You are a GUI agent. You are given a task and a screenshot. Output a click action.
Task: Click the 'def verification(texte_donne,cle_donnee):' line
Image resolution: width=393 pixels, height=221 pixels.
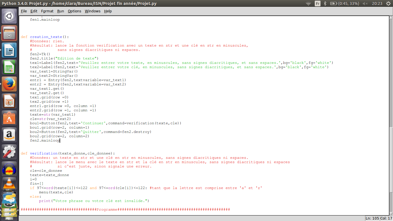(68, 153)
